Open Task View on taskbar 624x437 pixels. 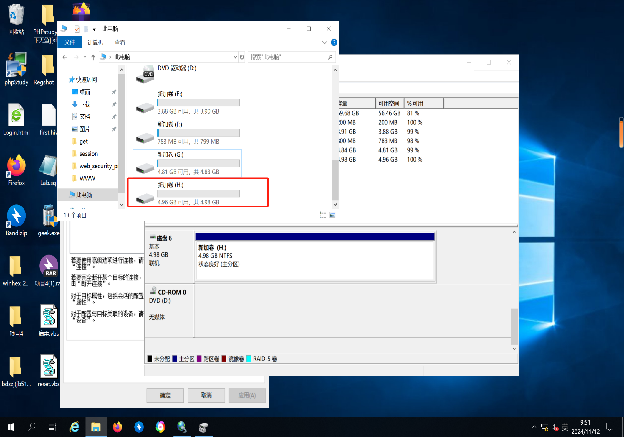(52, 427)
